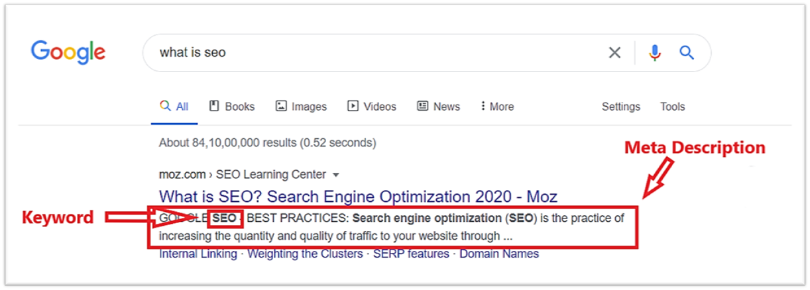Viewport: 810px width, 290px height.
Task: Open the 'What is SEO?' Moz result
Action: [358, 197]
